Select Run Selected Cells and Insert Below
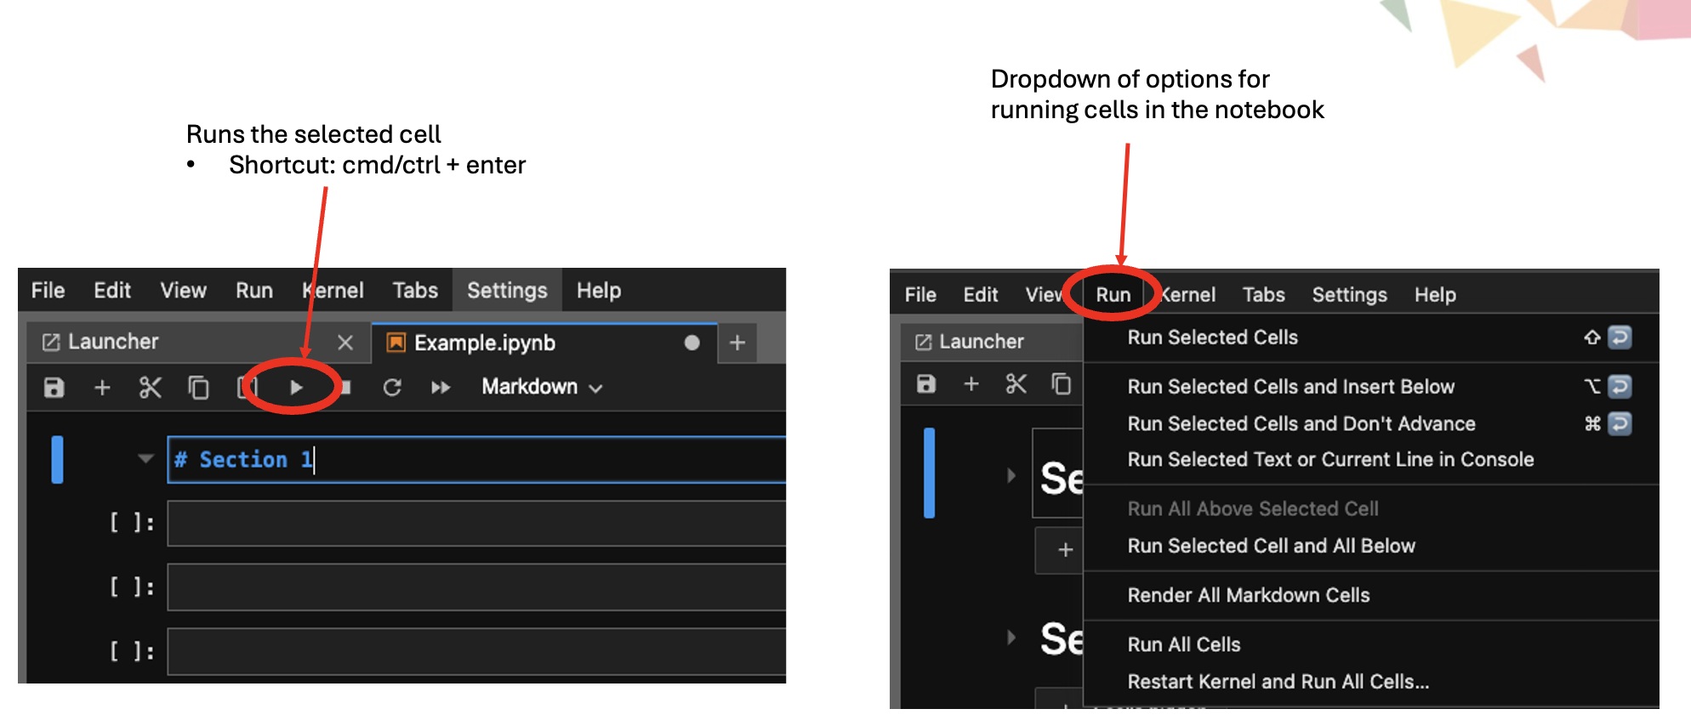This screenshot has width=1691, height=726. click(1290, 387)
